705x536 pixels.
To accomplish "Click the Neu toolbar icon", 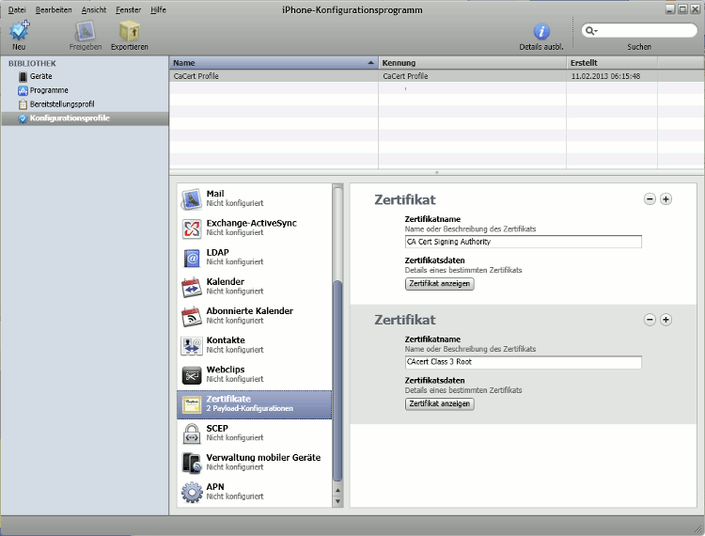I will [x=19, y=32].
